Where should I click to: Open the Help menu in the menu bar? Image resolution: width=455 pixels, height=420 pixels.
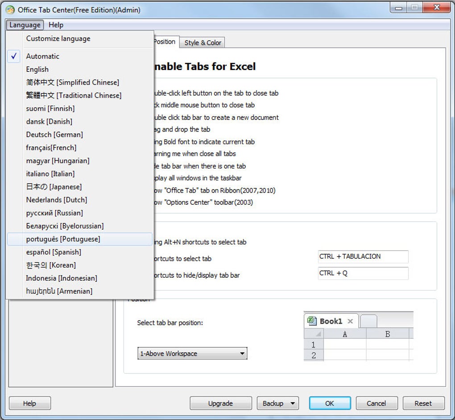click(x=56, y=25)
